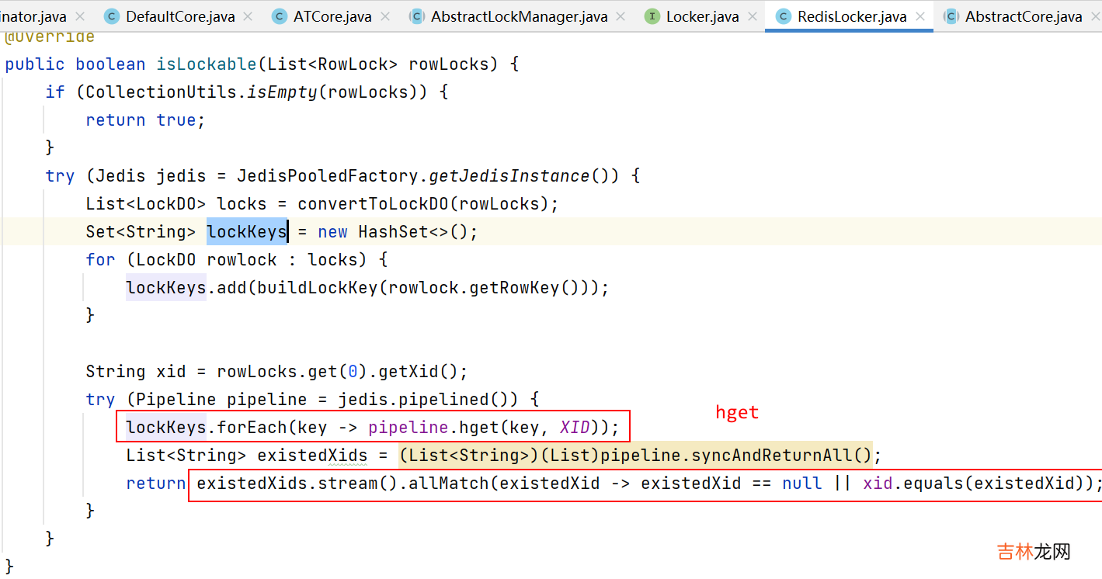Screen dimensions: 1102x579
Task: Click the highlighted lockKeys variable declaration
Action: (246, 231)
